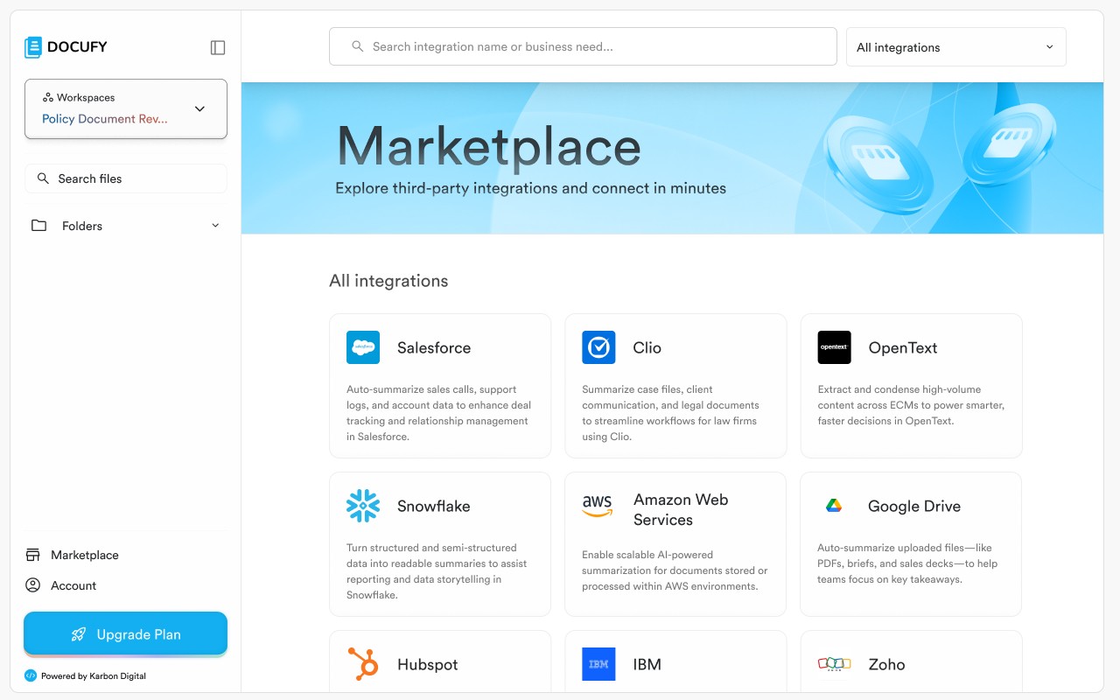1120x700 pixels.
Task: Open the Hubspot card title
Action: 428,664
